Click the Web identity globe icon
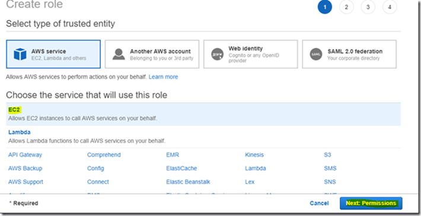 [x=217, y=54]
